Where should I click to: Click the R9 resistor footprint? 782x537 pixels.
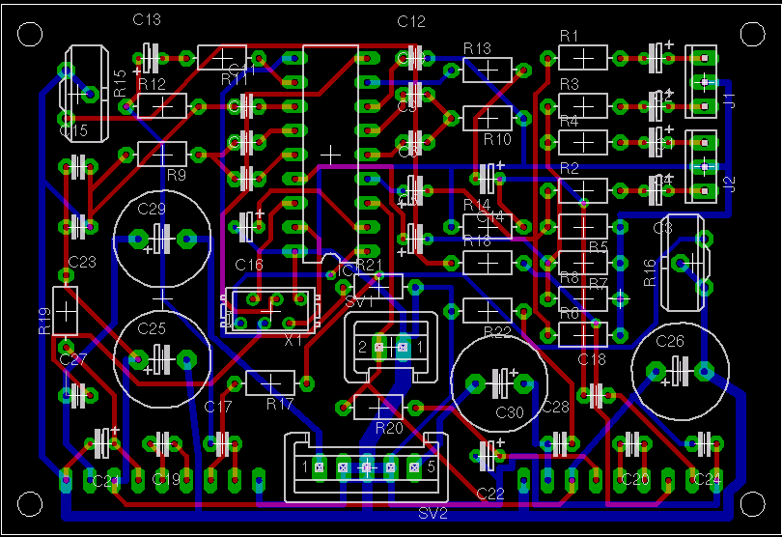[162, 154]
